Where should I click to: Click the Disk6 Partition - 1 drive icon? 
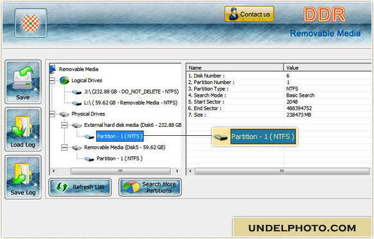click(89, 136)
